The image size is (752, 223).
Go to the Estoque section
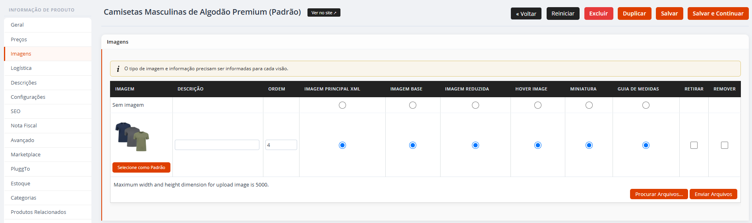coord(48,183)
